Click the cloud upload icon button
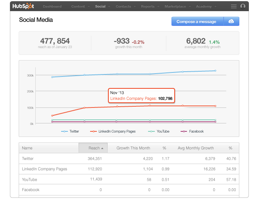 coord(231,21)
